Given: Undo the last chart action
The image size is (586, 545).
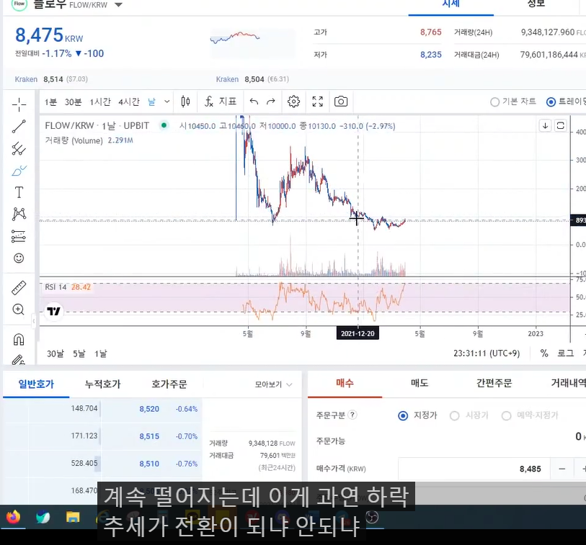Looking at the screenshot, I should coord(254,102).
